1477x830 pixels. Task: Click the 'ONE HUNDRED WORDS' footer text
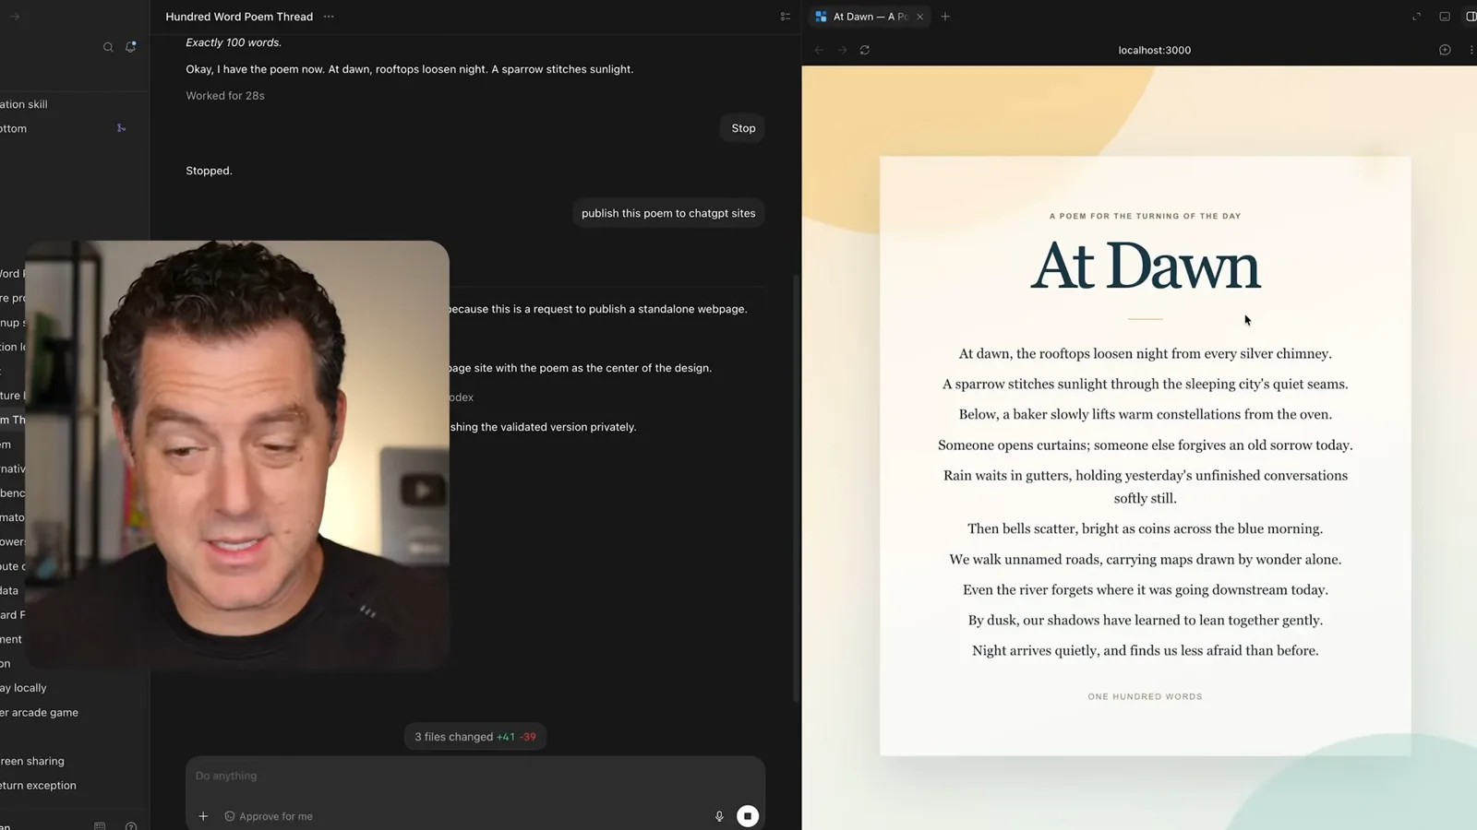point(1145,697)
